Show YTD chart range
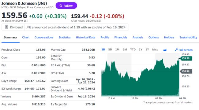The height and width of the screenshot is (110, 199). click(x=133, y=50)
